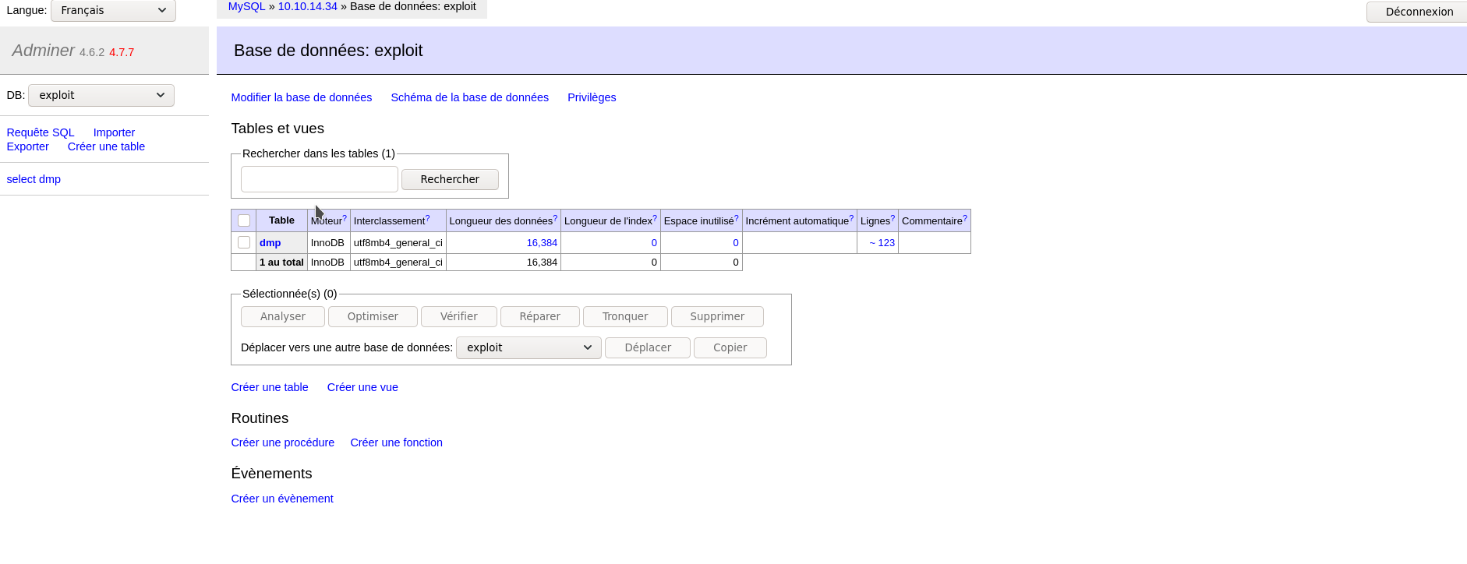The width and height of the screenshot is (1467, 564).
Task: Click the help question mark next to Moteur
Action: (x=345, y=219)
